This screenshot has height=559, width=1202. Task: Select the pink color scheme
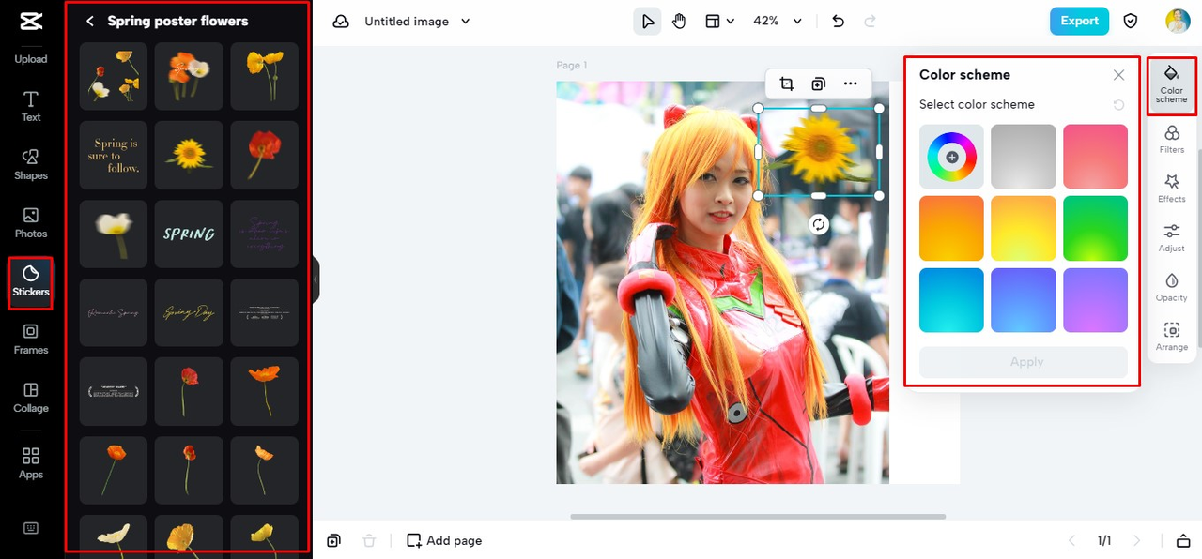tap(1095, 157)
